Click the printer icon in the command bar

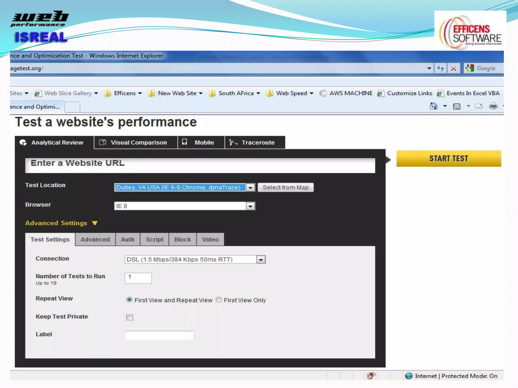coord(493,106)
